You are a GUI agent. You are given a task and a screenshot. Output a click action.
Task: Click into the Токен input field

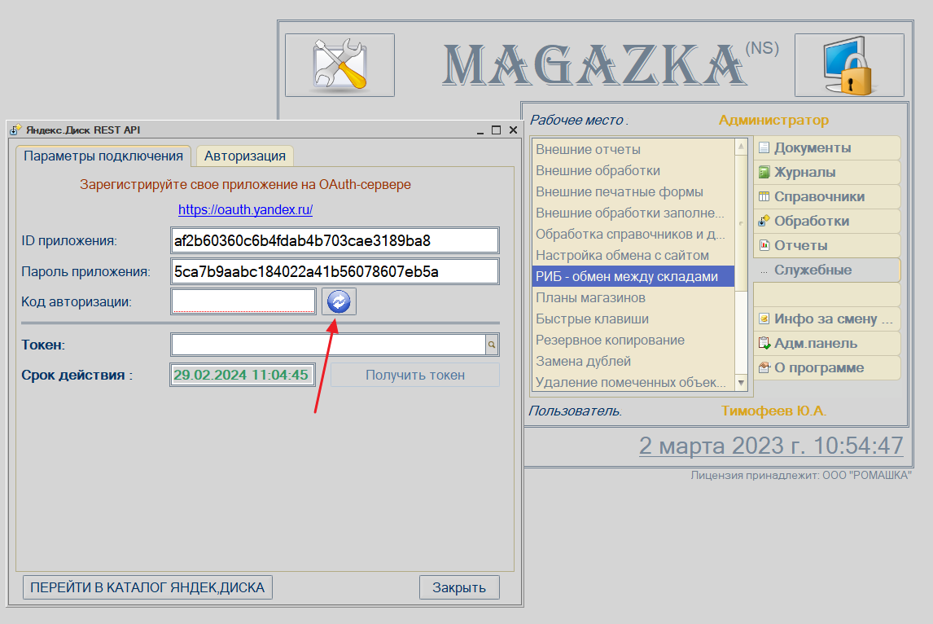coord(328,345)
